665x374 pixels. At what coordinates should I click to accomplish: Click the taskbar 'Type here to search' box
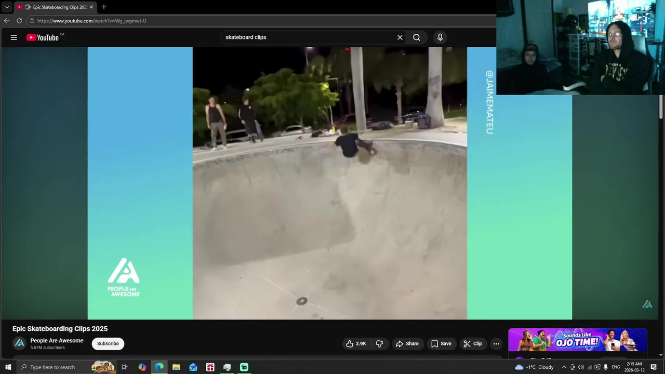[x=66, y=367]
